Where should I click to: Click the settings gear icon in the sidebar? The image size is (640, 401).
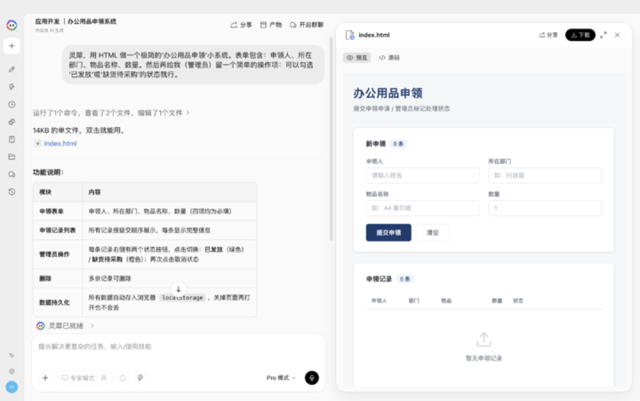coord(12,371)
